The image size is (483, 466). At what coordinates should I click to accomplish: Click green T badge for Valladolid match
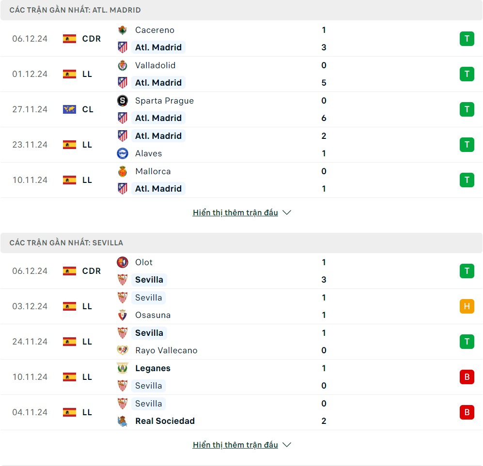point(467,74)
